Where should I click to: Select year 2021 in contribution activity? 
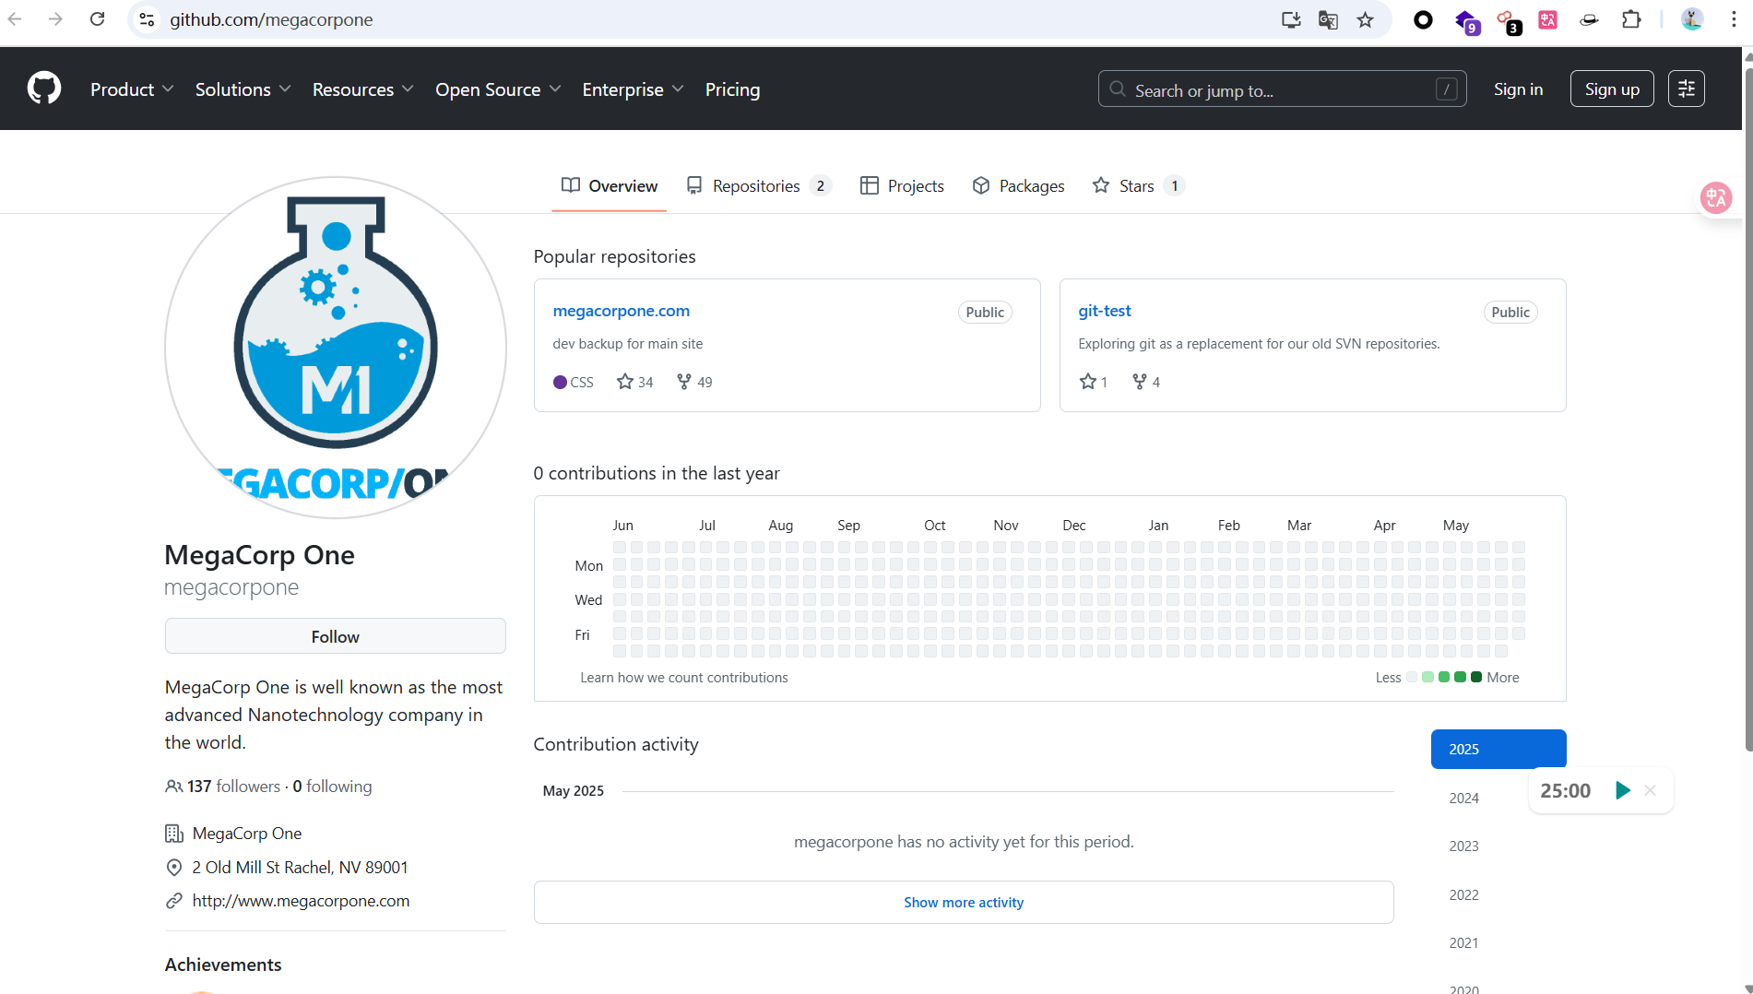click(1464, 942)
